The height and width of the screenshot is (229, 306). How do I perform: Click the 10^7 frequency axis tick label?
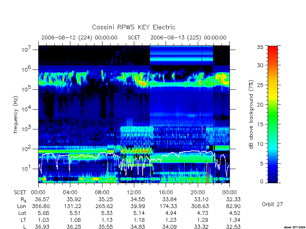(x=26, y=50)
